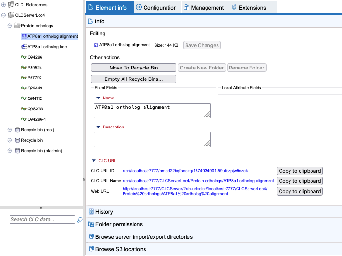The width and height of the screenshot is (342, 256).
Task: Collapse the CLC URL section
Action: 94,161
